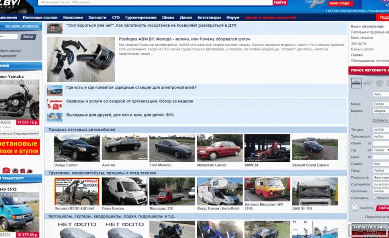This screenshot has height=238, width=389.
Task: Focus the Объём from input field
Action: (381, 143)
